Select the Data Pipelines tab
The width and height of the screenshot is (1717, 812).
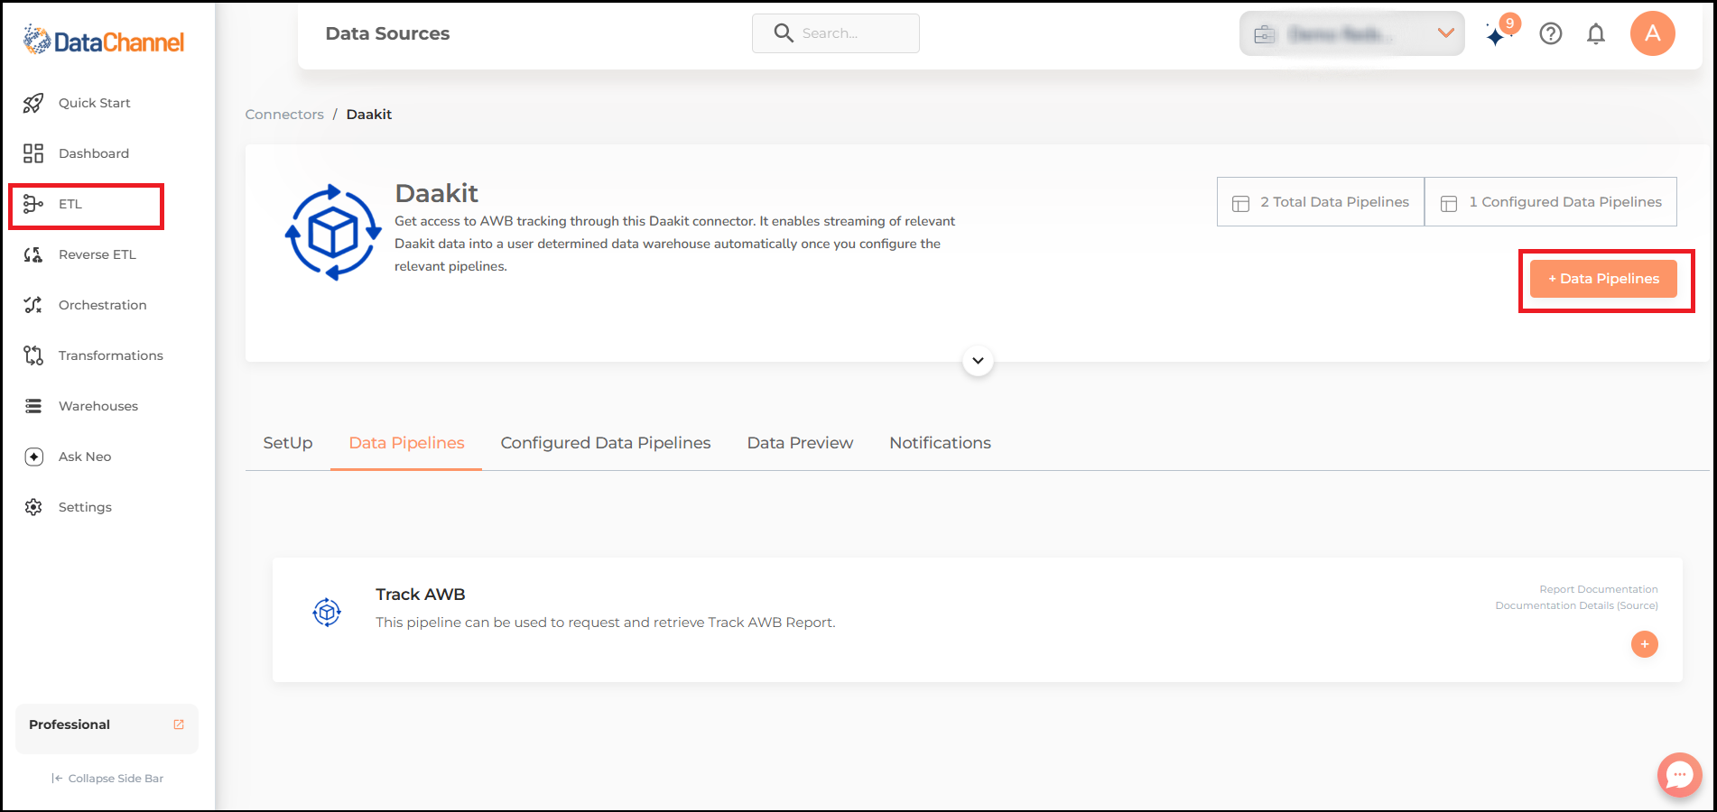click(x=406, y=443)
